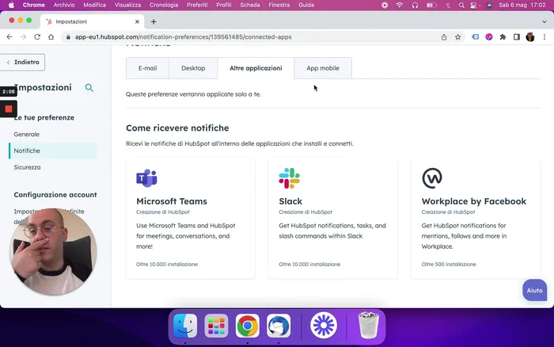Click 'Oltre 500 installazione' text

point(449,265)
